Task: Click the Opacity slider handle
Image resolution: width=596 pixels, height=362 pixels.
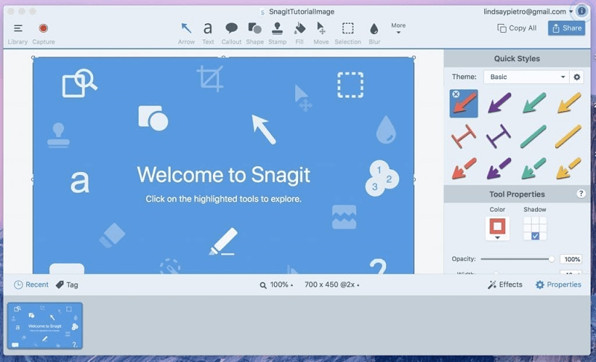Action: [x=551, y=259]
